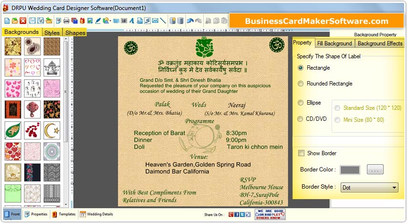Click the 'Heaven's Garden,Golden Spring Road' text
The image size is (407, 223).
(198, 165)
